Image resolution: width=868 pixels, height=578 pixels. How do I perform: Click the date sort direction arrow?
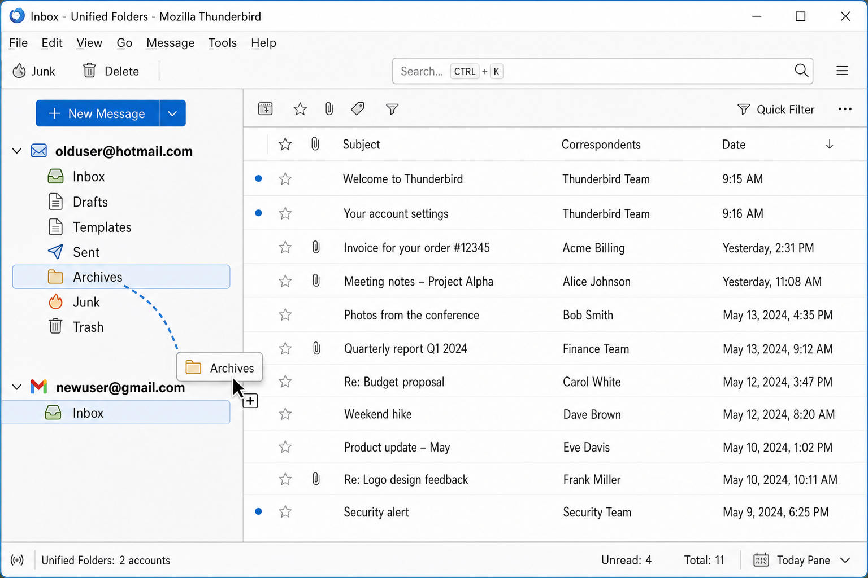point(829,144)
